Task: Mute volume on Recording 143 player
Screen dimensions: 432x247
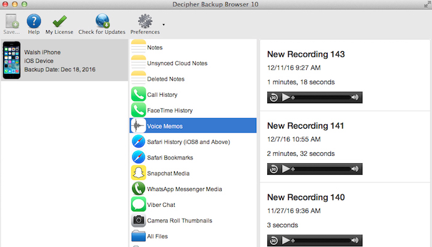Action: click(355, 97)
